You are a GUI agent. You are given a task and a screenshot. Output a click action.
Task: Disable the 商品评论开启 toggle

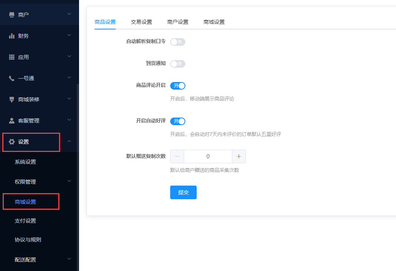tap(177, 85)
